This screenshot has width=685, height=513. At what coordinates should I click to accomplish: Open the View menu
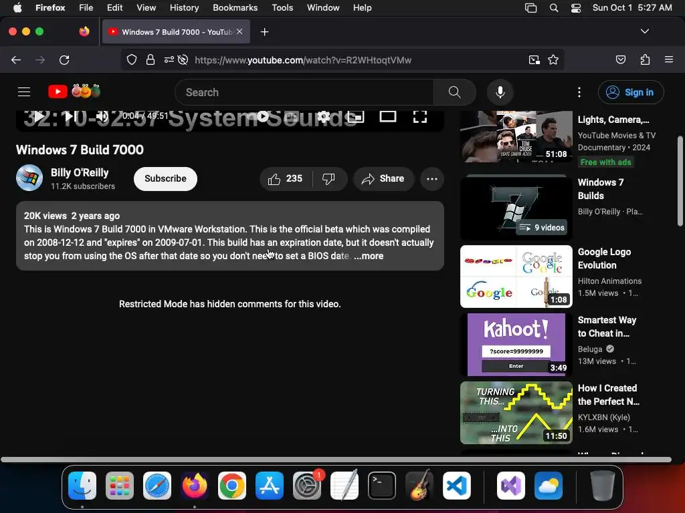click(146, 7)
